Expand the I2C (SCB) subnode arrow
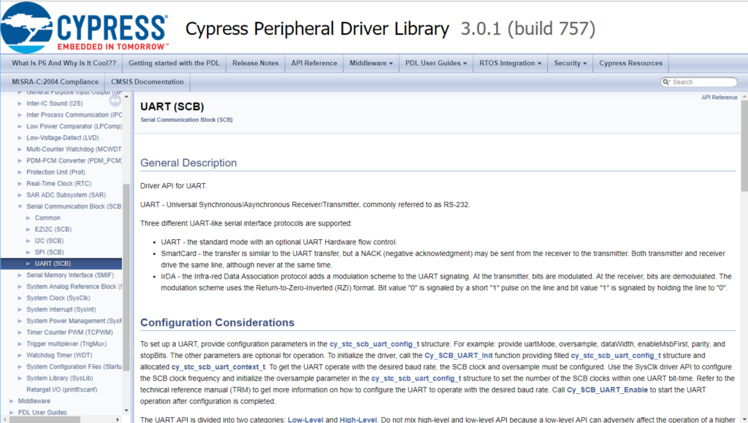Viewport: 748px width, 423px height. click(x=28, y=241)
